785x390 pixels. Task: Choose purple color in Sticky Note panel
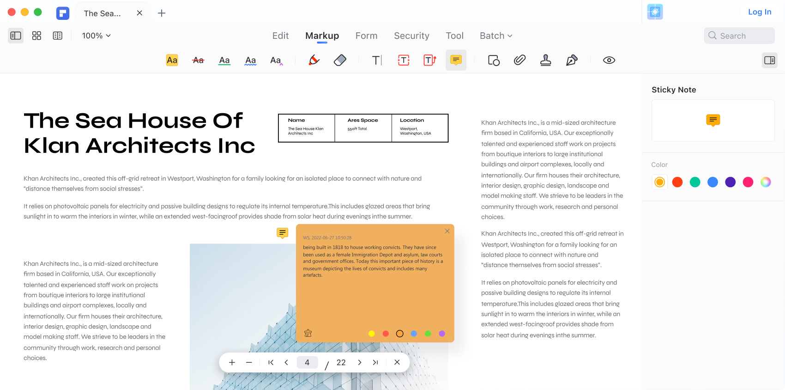731,182
